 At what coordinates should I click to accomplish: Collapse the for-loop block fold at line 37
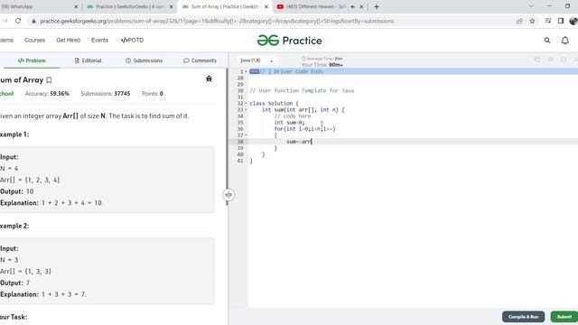pos(247,135)
